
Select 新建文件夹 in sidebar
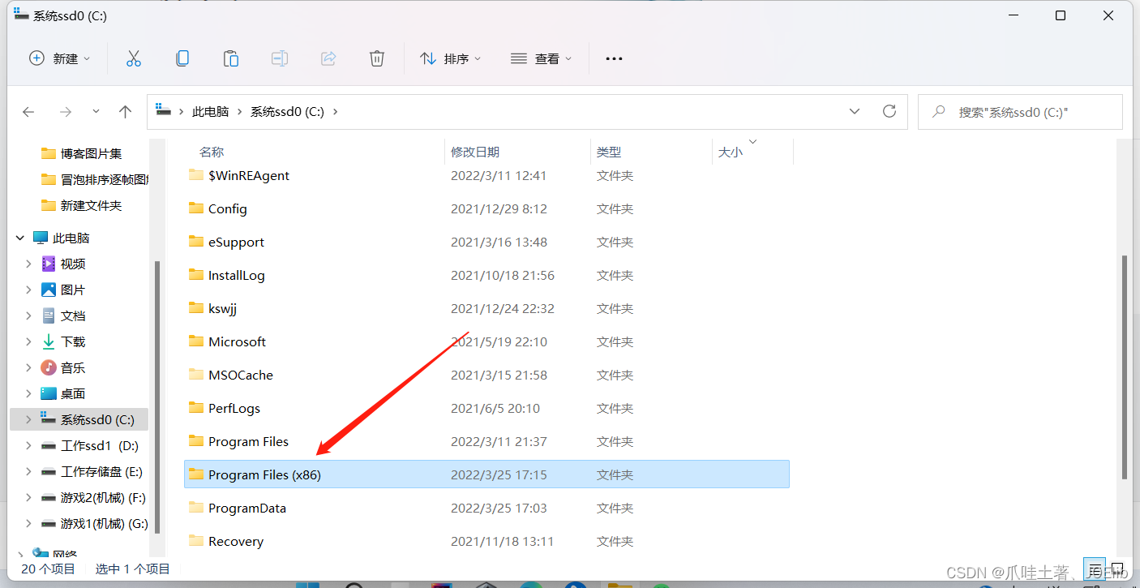tap(92, 205)
